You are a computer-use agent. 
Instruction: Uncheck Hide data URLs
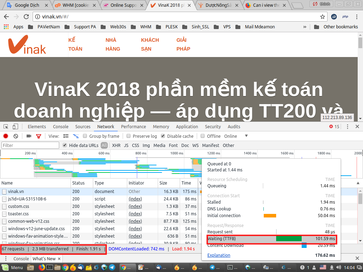(65, 145)
